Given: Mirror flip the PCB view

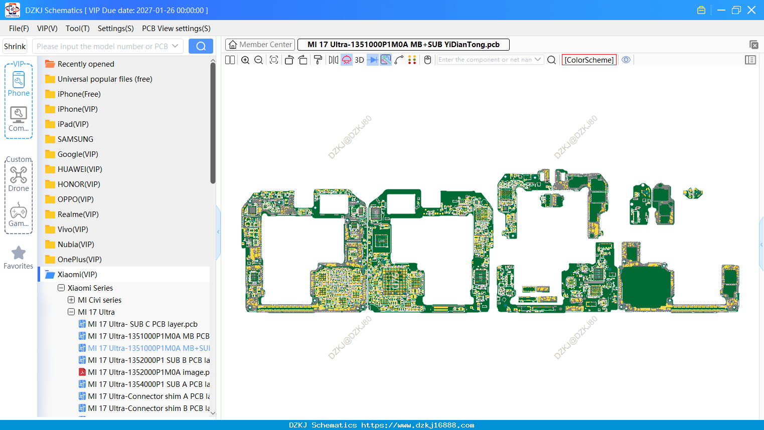Looking at the screenshot, I should [334, 60].
